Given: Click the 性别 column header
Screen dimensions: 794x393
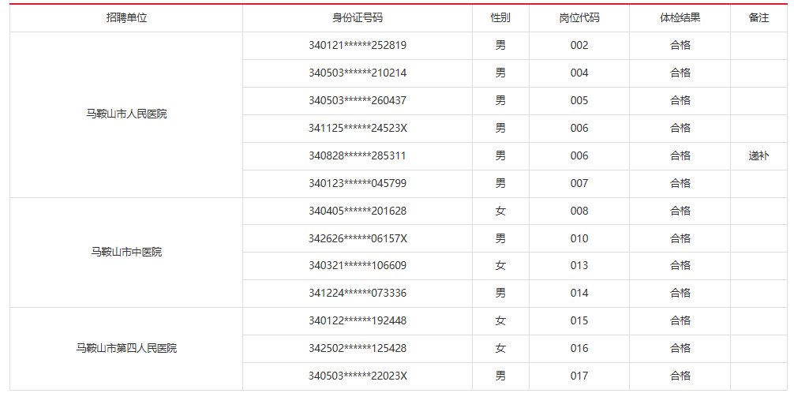Looking at the screenshot, I should pyautogui.click(x=500, y=17).
